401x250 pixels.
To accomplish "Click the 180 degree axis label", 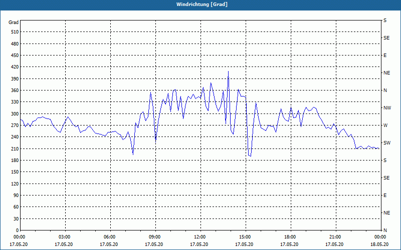I will click(x=15, y=160).
